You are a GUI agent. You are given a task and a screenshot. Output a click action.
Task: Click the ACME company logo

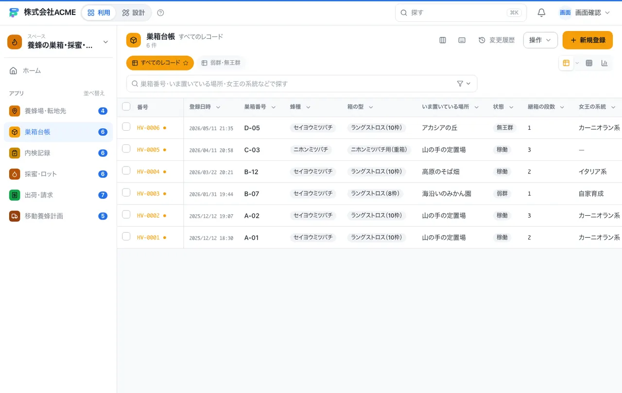point(14,13)
